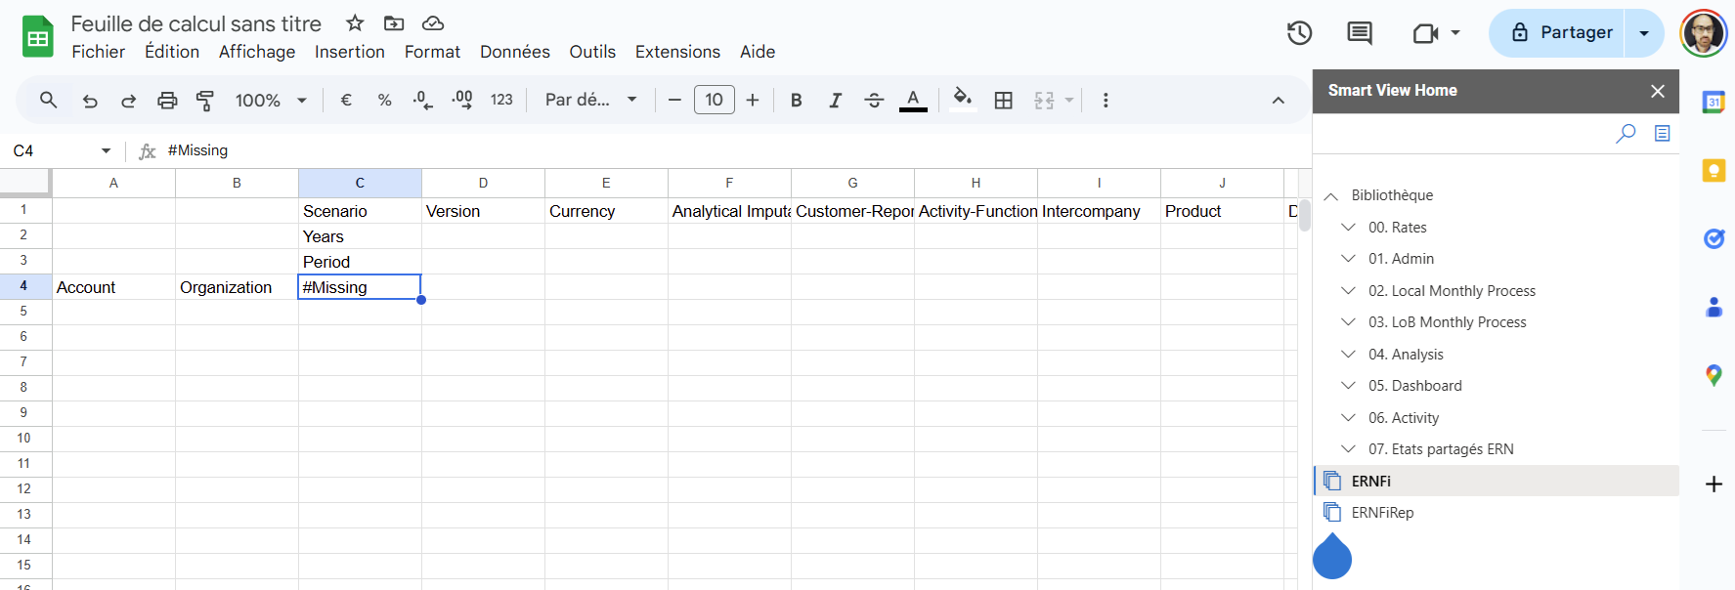Open version history clock icon

(x=1299, y=33)
